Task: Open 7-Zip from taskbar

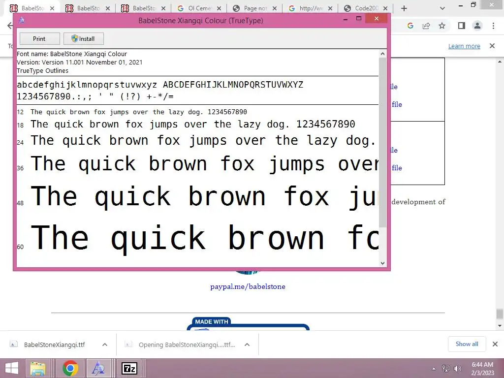Action: click(129, 368)
